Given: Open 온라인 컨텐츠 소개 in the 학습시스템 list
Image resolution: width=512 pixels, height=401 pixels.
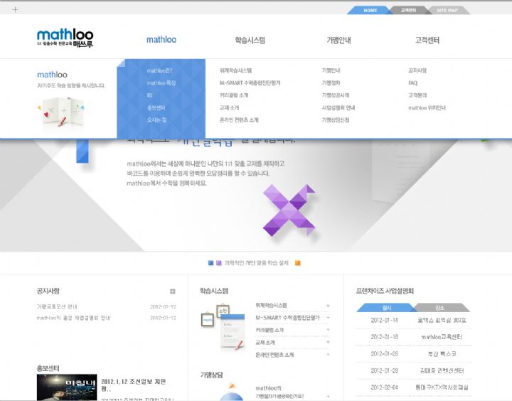Looking at the screenshot, I should click(274, 355).
